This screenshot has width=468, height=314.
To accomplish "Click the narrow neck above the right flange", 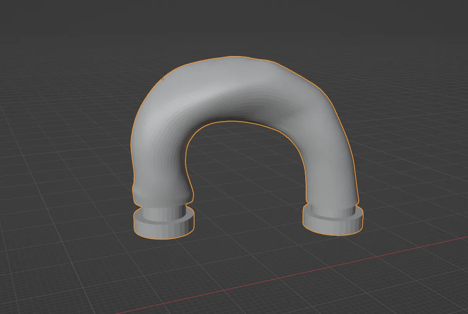I will (332, 210).
